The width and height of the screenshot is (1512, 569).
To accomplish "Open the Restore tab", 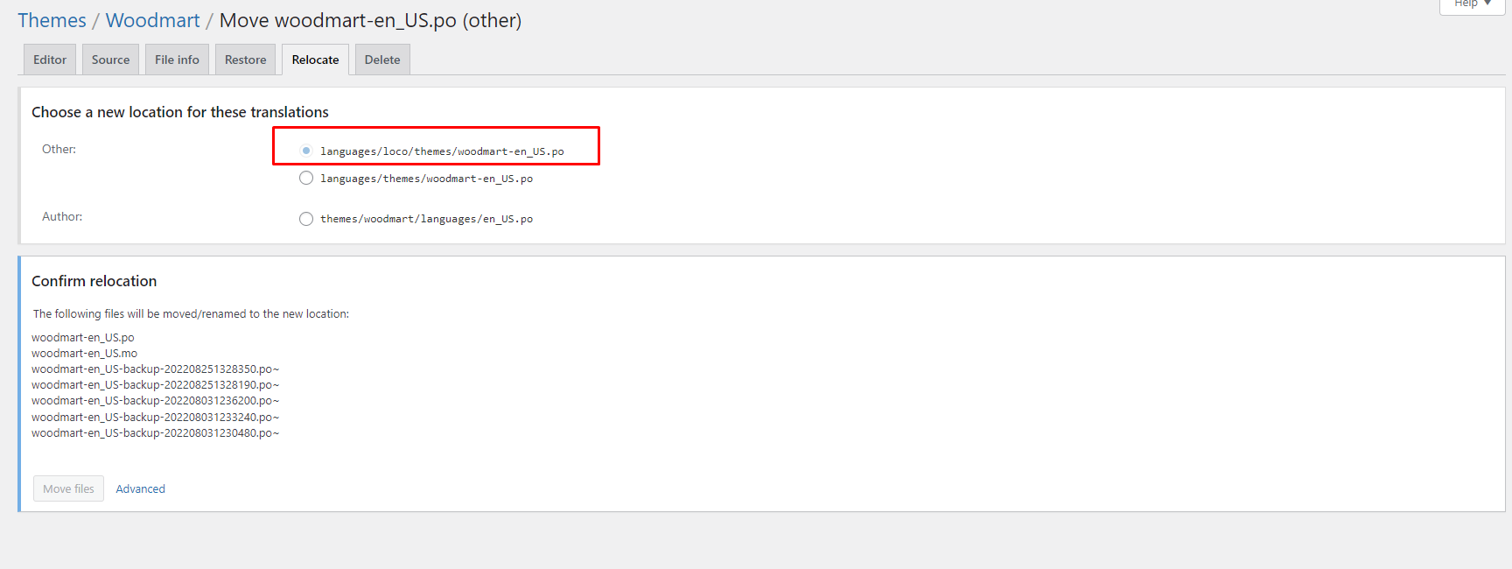I will [x=245, y=60].
